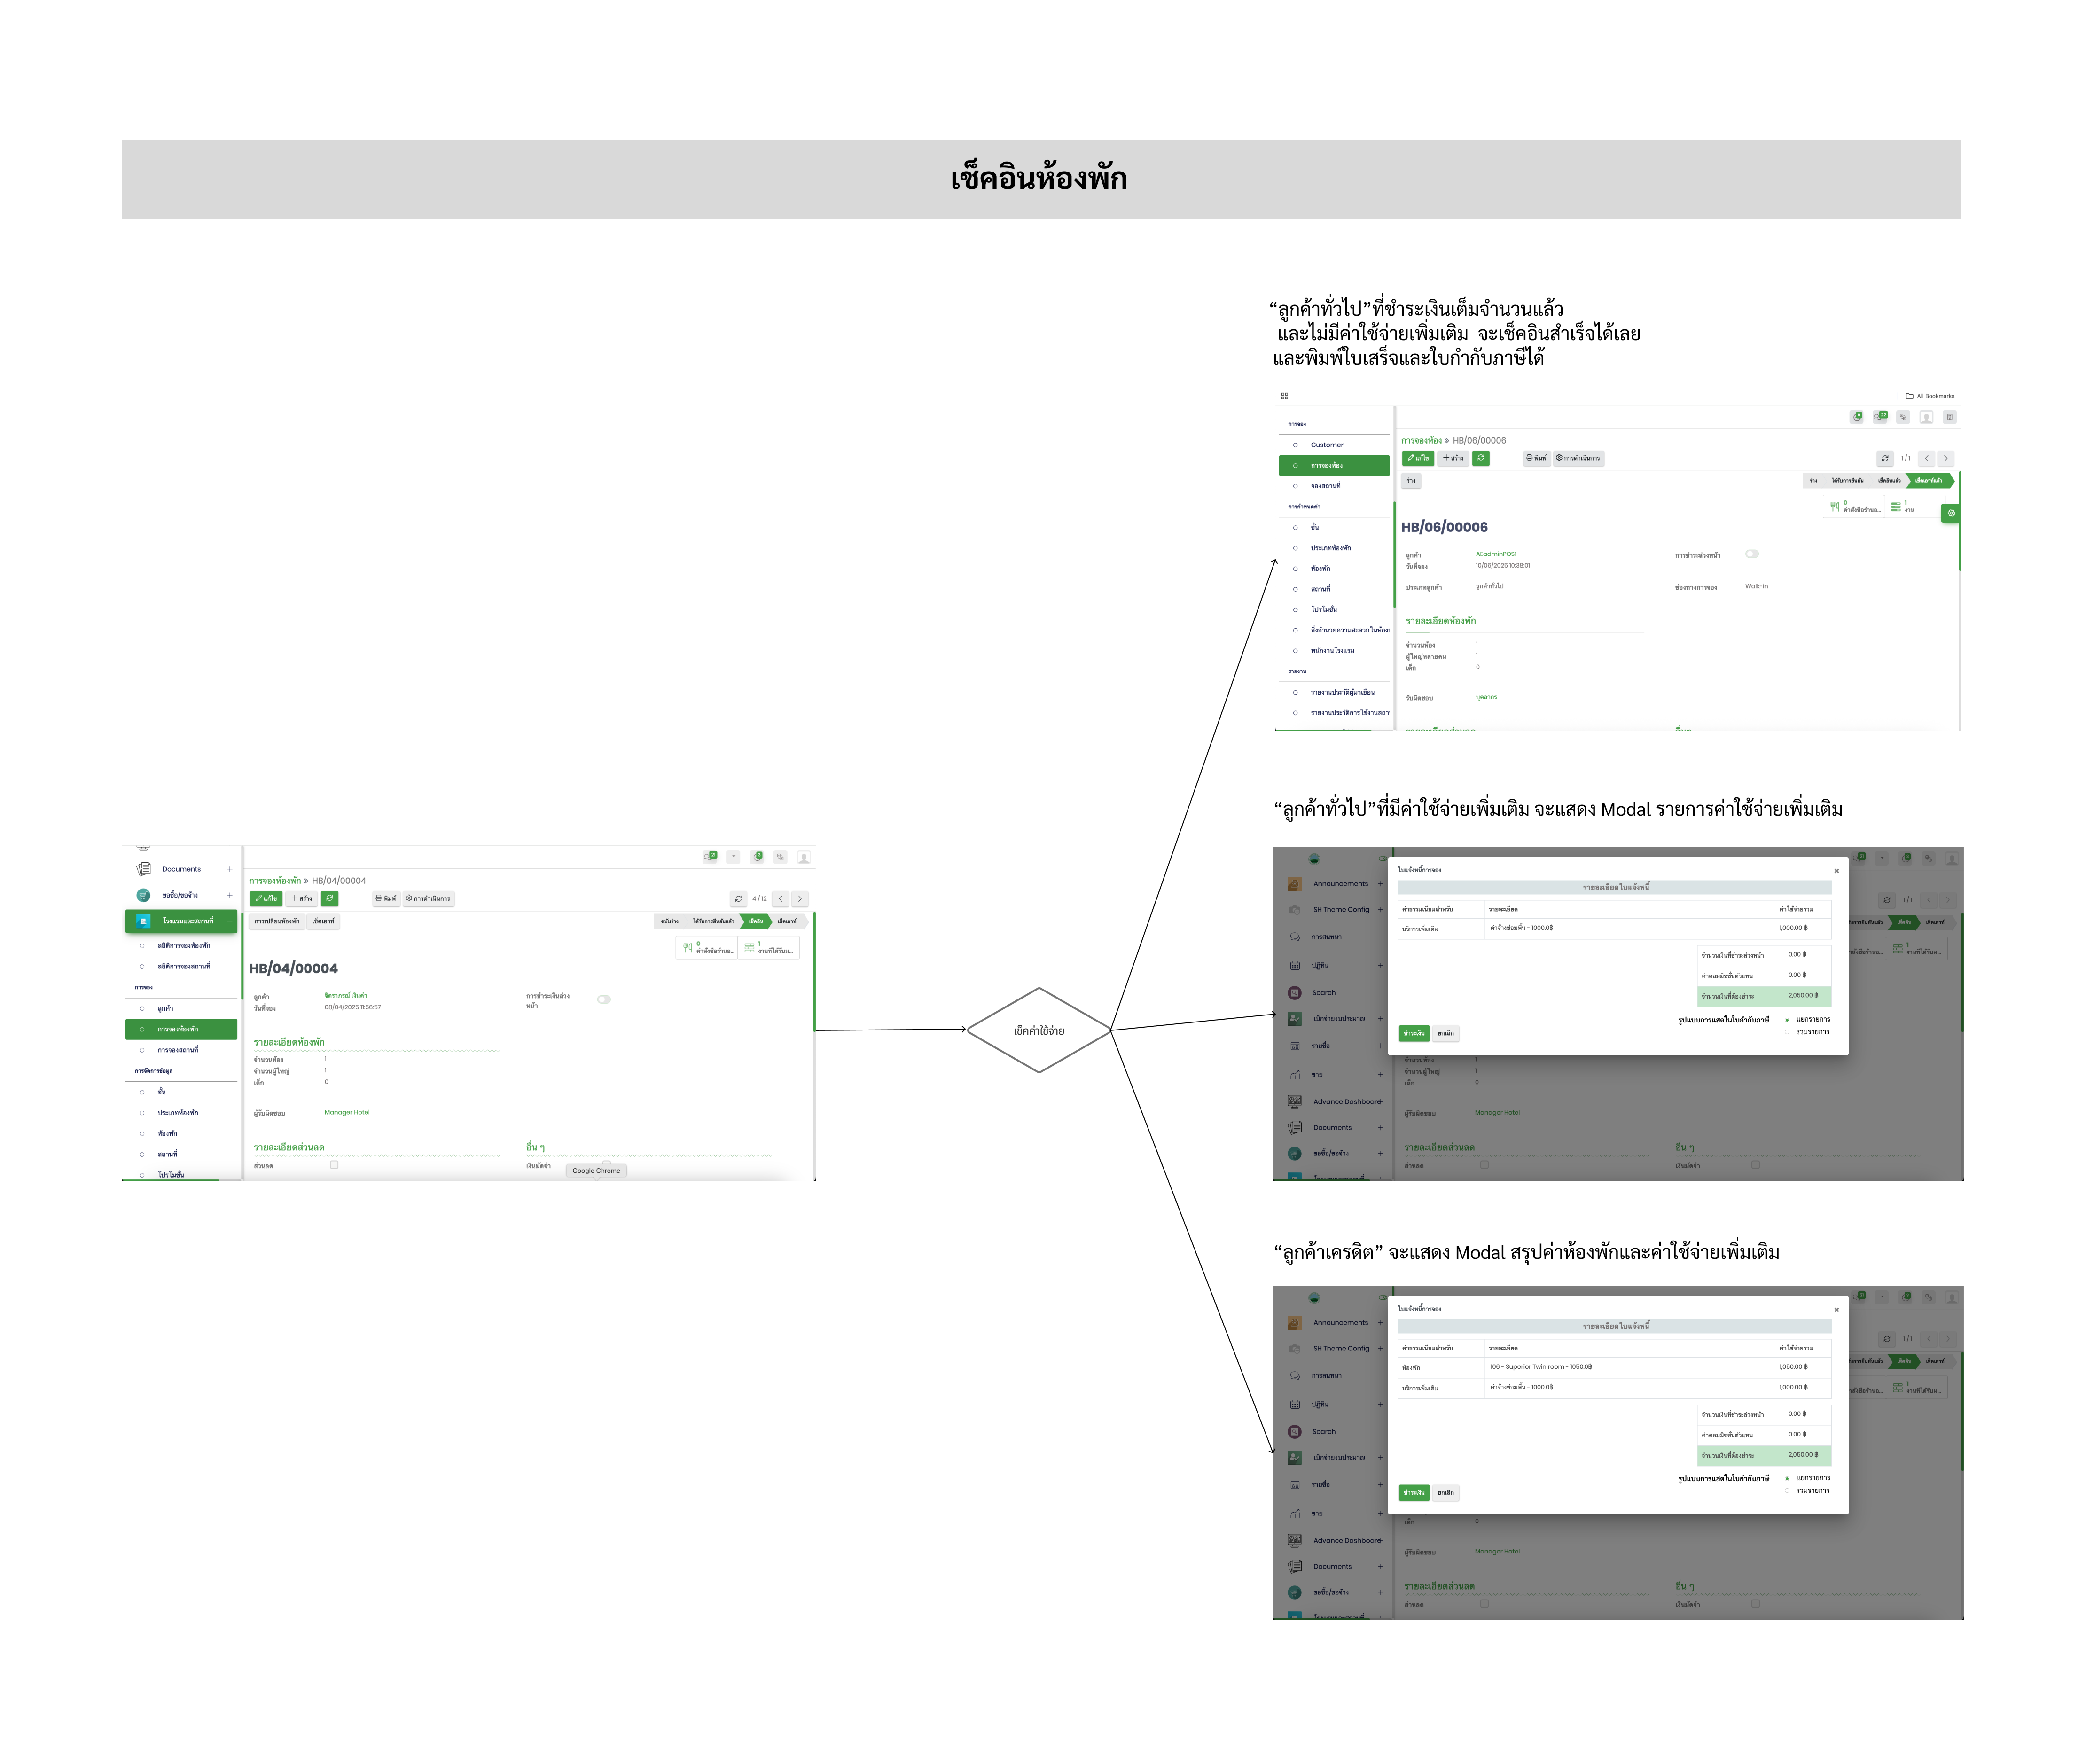Go to next record arrow beside 4 / 12

(799, 898)
